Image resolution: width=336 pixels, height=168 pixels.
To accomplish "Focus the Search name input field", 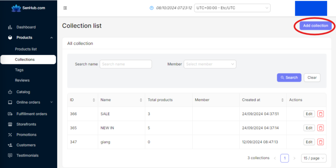I will pyautogui.click(x=126, y=64).
